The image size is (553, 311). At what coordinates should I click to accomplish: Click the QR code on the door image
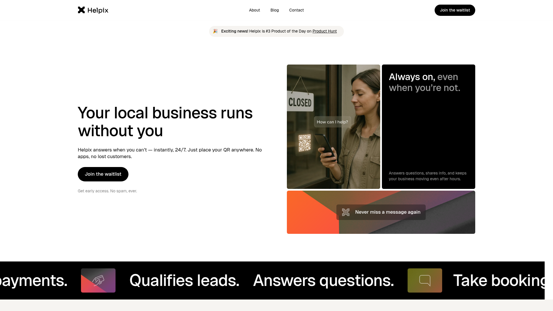point(304,143)
